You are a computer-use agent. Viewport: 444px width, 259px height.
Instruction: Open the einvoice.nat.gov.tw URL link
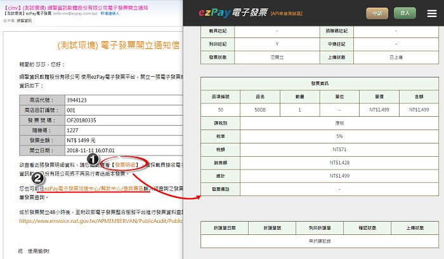pos(101,221)
